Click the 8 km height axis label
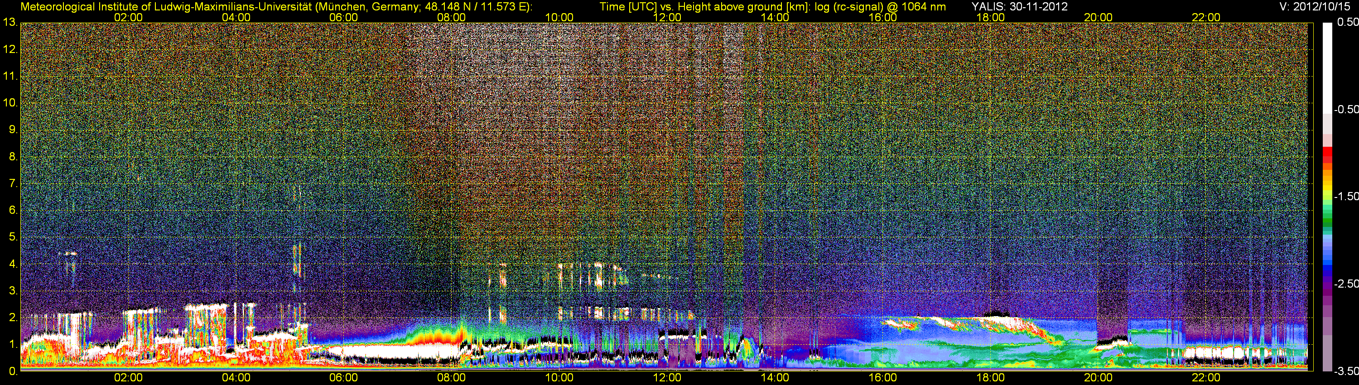Screen dimensions: 1359x385 13,157
